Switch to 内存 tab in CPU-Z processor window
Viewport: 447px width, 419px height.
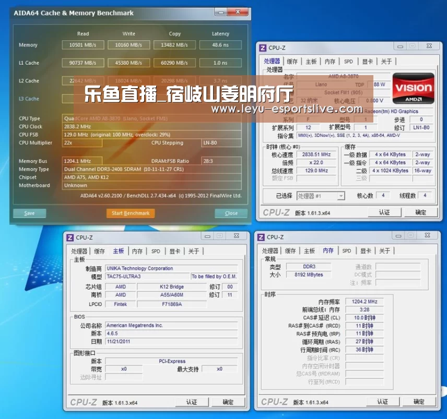(330, 62)
